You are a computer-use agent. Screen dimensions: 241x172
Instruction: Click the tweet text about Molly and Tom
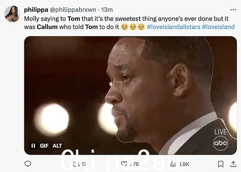(129, 23)
